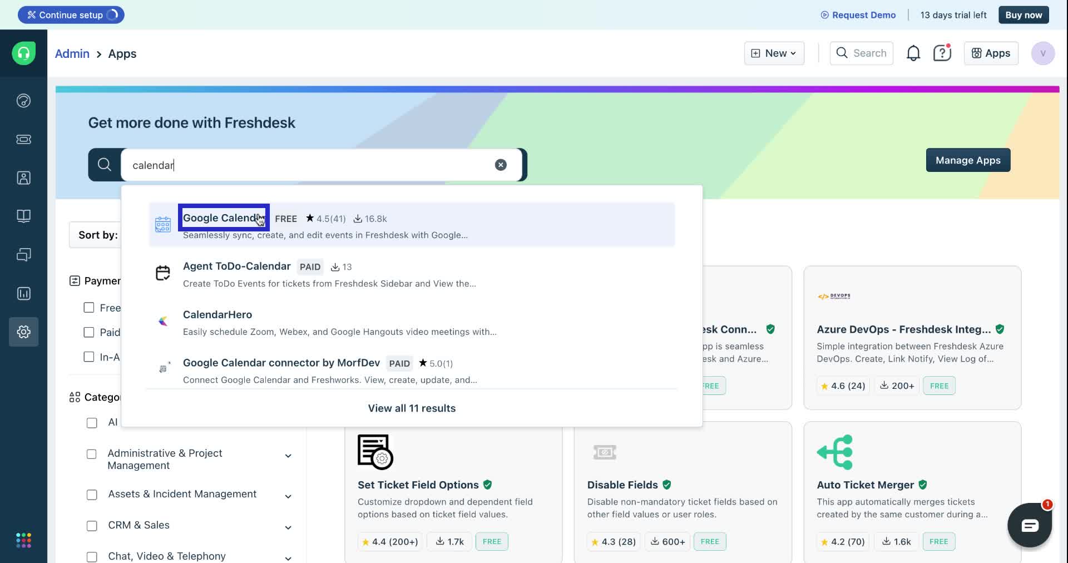Open the Sort by dropdown
This screenshot has width=1068, height=563.
coord(95,235)
